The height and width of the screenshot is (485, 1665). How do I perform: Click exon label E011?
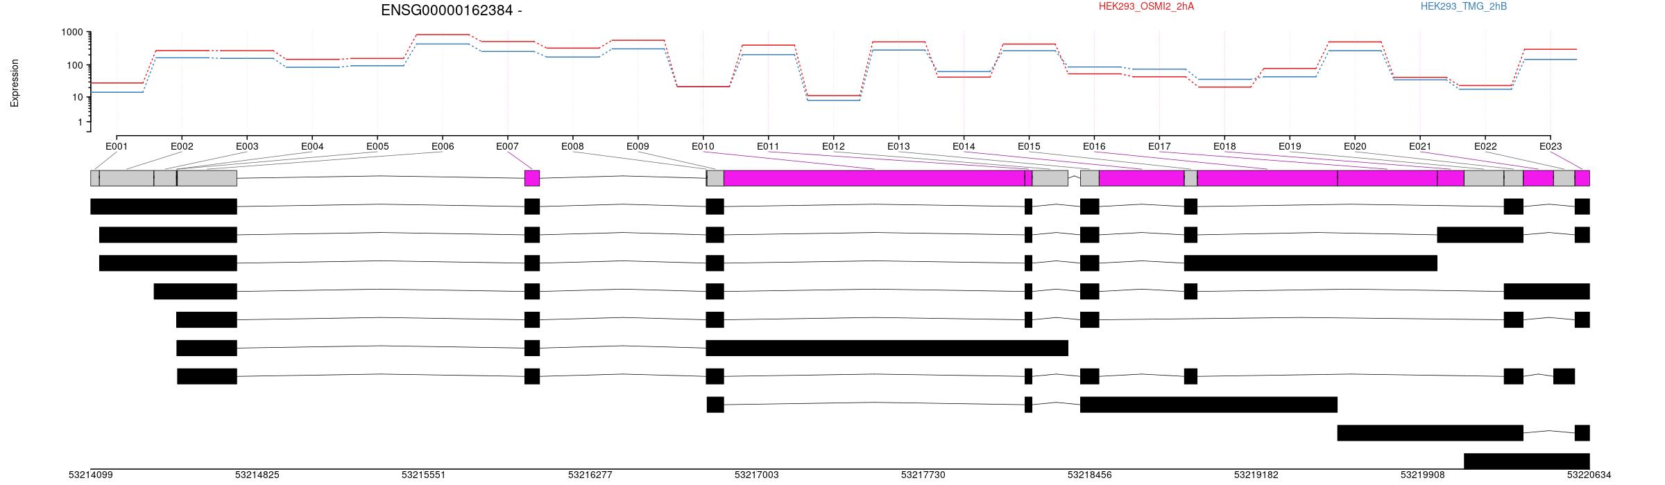[768, 146]
